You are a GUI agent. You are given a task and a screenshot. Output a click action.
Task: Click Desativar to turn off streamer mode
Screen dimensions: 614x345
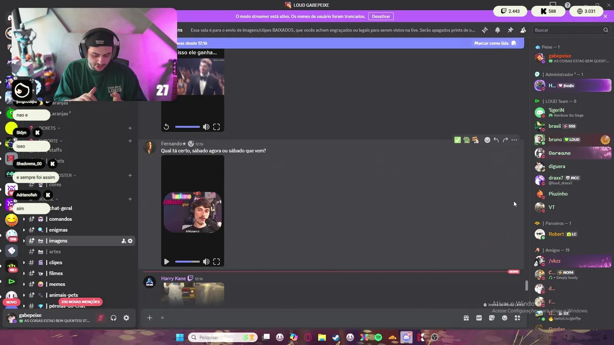(381, 16)
